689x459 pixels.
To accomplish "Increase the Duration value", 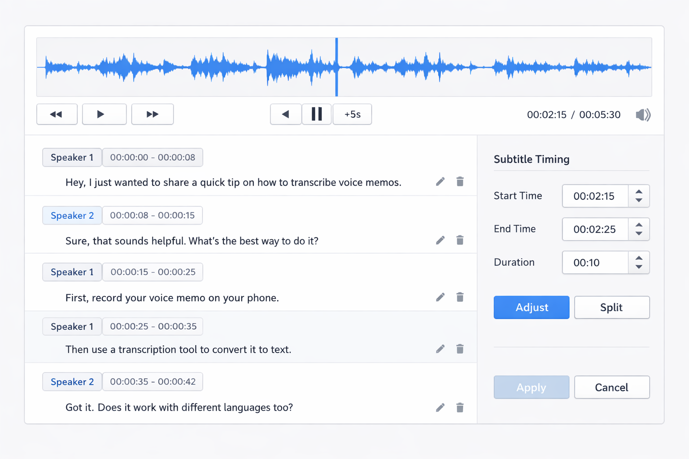I will [x=639, y=258].
